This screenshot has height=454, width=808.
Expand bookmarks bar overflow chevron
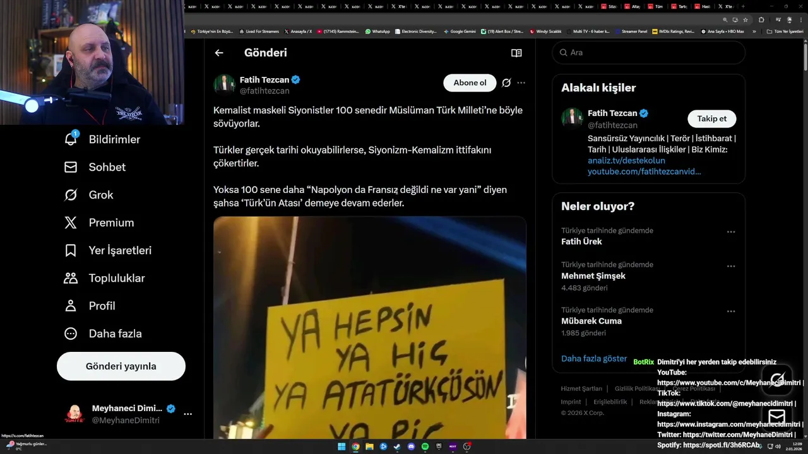pos(754,31)
